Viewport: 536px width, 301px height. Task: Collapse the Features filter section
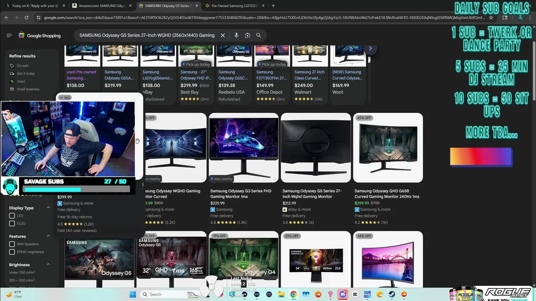pyautogui.click(x=48, y=236)
